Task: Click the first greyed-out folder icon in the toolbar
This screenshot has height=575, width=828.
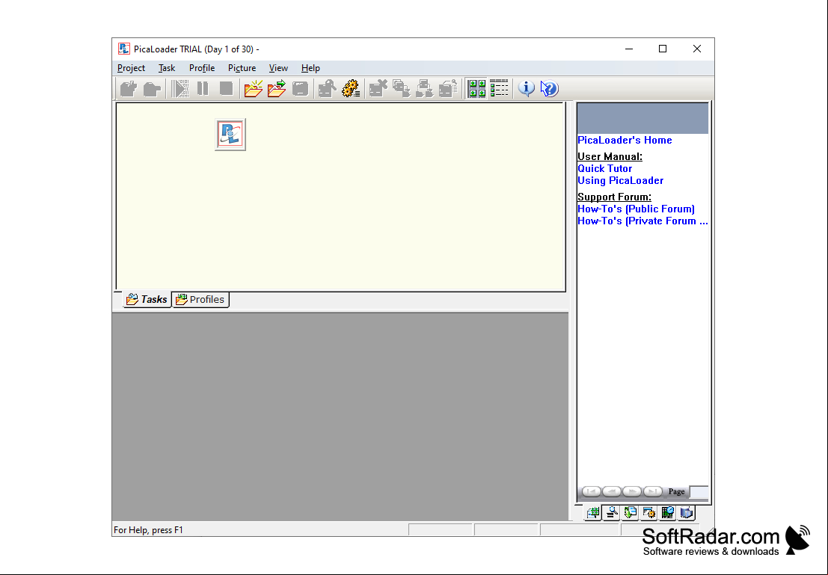Action: point(129,89)
